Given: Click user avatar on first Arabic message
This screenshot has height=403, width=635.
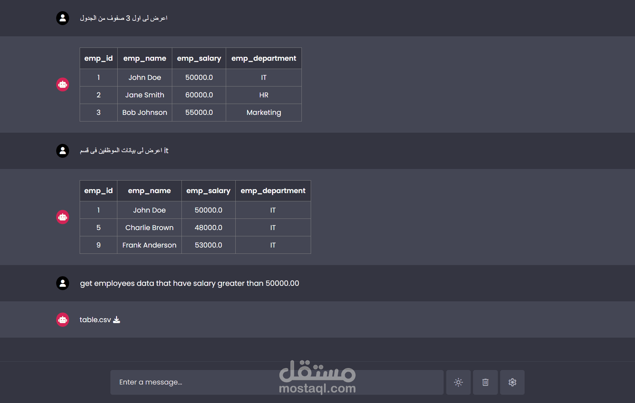Looking at the screenshot, I should tap(62, 18).
